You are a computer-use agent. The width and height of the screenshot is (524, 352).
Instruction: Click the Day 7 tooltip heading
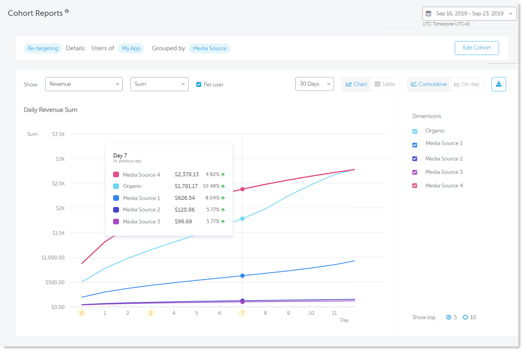120,156
